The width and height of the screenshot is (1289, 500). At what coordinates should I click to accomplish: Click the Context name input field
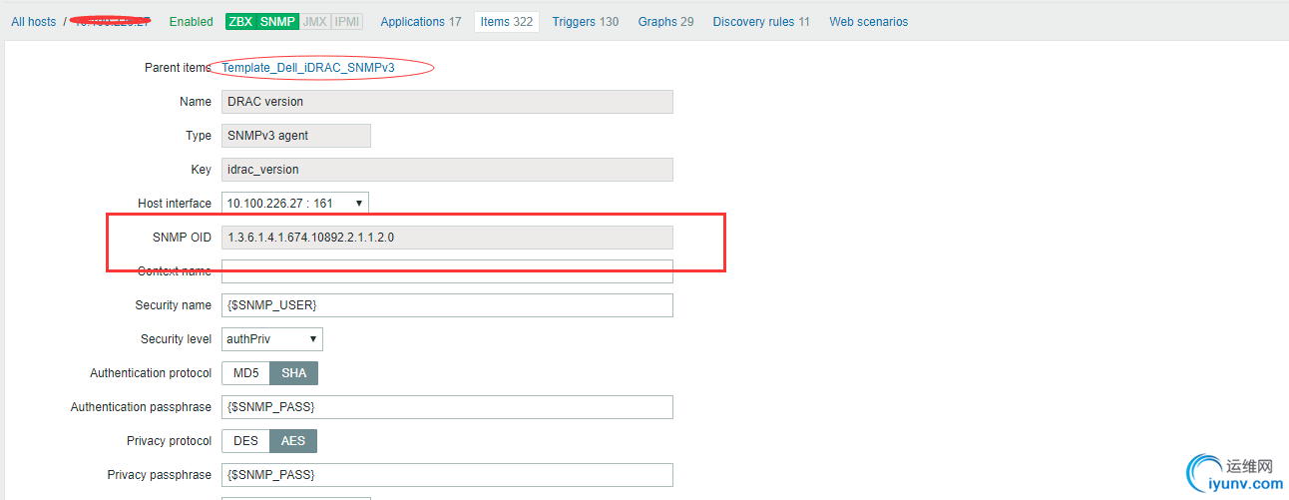pos(447,271)
